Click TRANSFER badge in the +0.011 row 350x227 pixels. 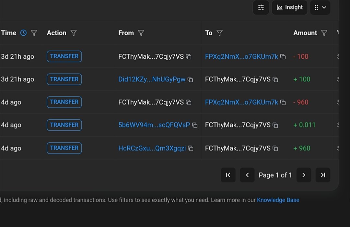pos(64,125)
